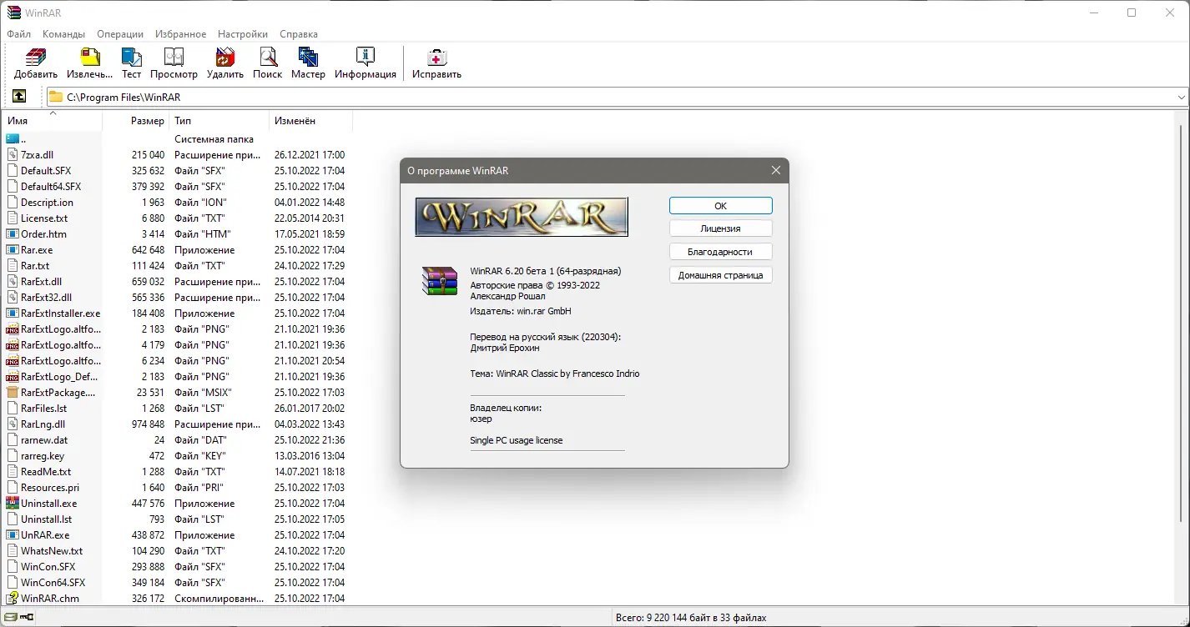Run the Тест archive tool
This screenshot has height=627, width=1190.
click(x=131, y=58)
